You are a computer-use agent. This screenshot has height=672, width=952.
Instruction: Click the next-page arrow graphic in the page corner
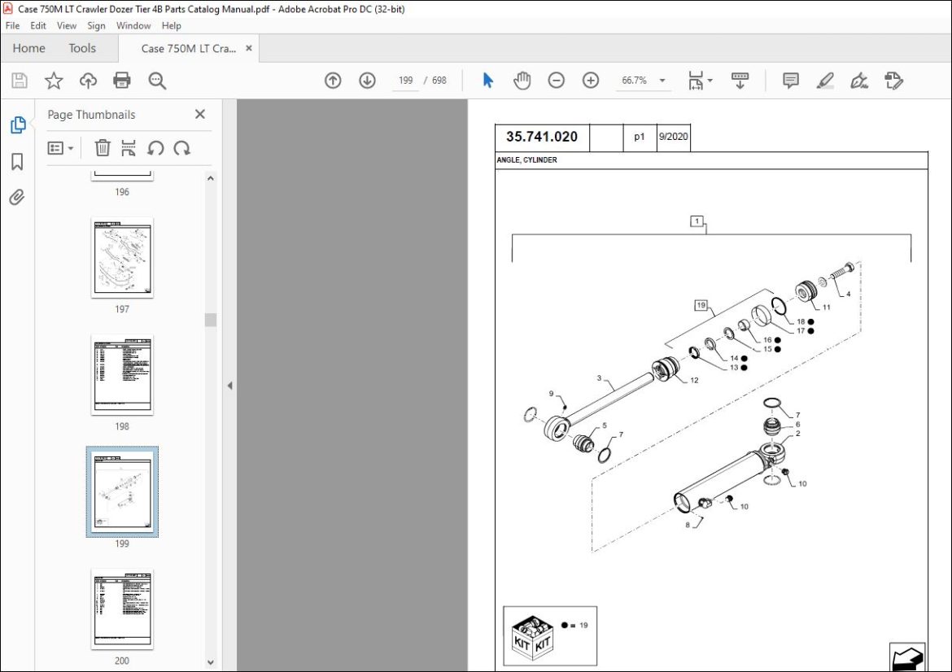908,657
